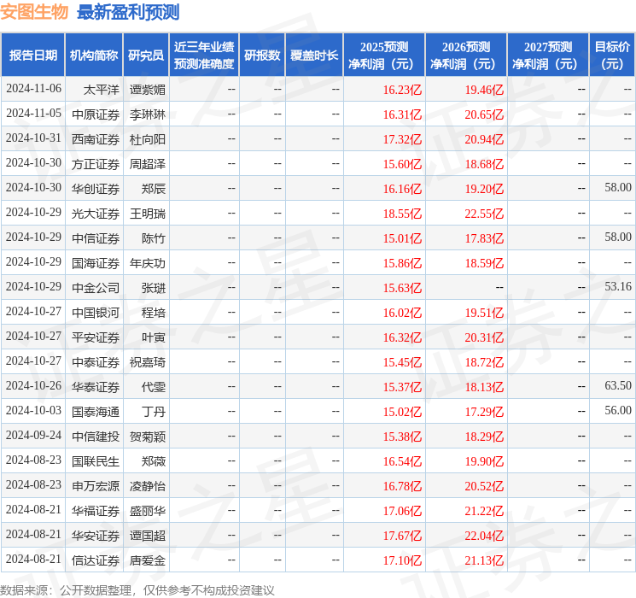Select the 报告日期 column header
The width and height of the screenshot is (636, 598).
[33, 56]
